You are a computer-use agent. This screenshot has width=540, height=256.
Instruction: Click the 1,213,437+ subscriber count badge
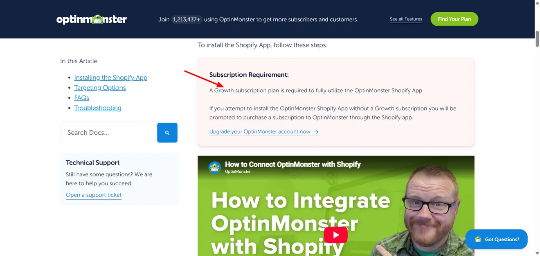[187, 19]
